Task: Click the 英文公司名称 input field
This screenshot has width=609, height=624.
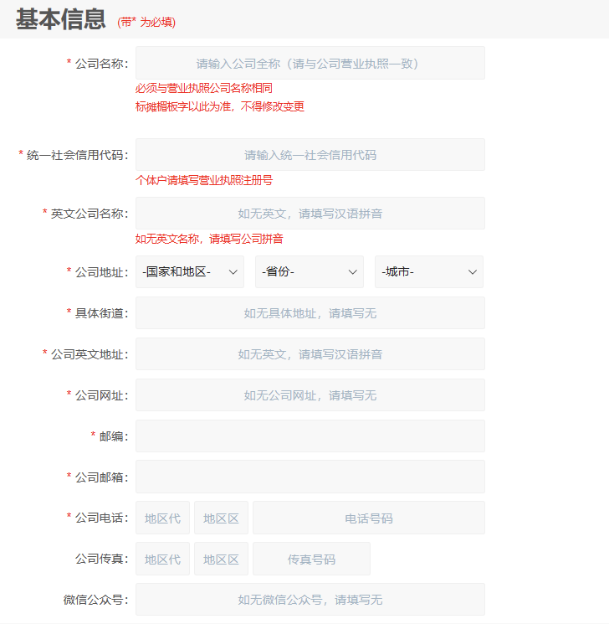Action: pos(310,214)
